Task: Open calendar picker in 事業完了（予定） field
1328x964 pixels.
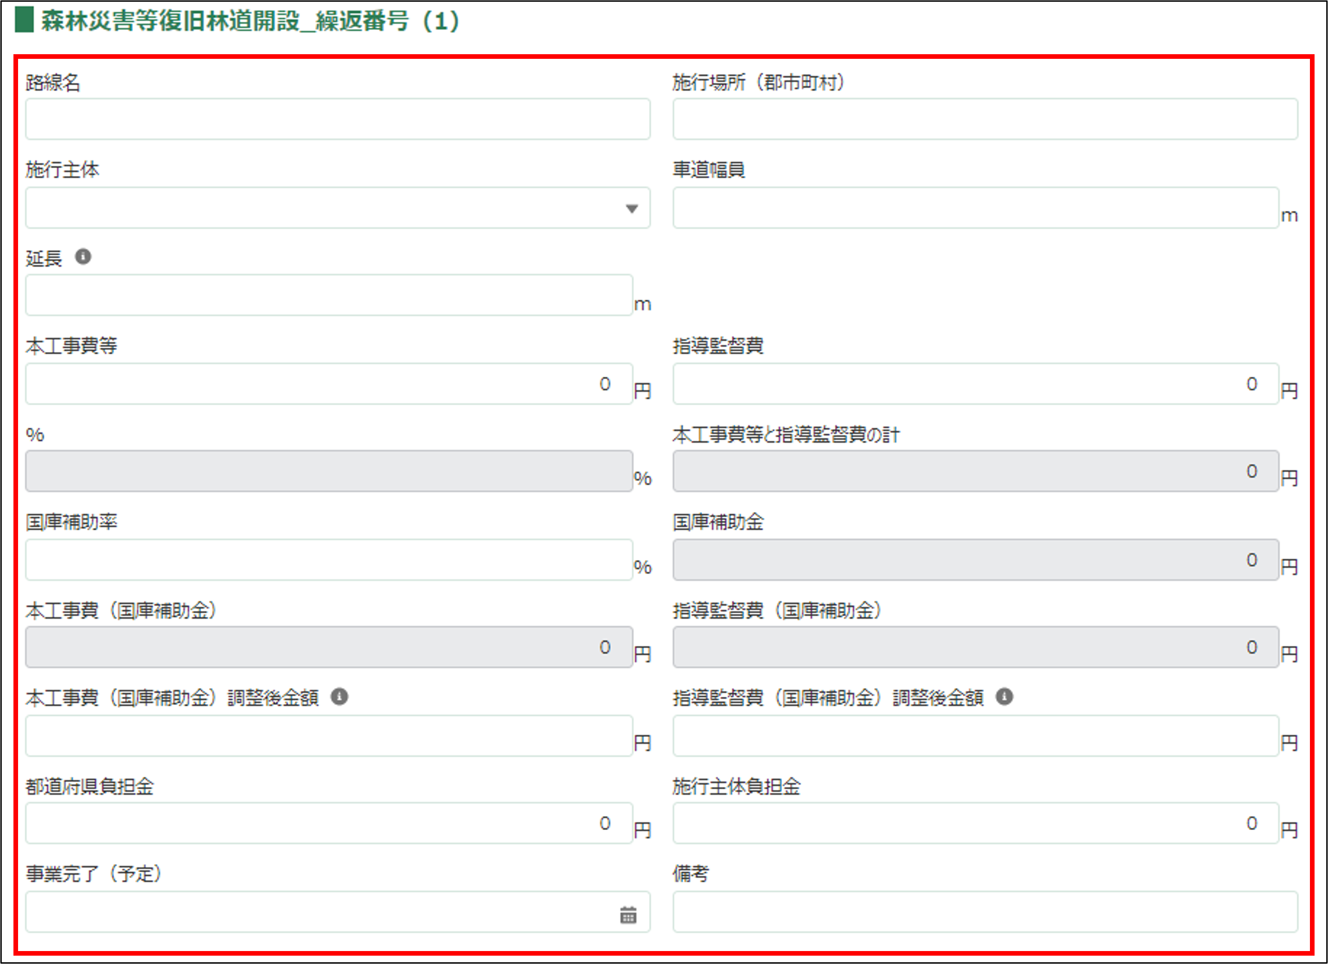Action: pyautogui.click(x=628, y=914)
